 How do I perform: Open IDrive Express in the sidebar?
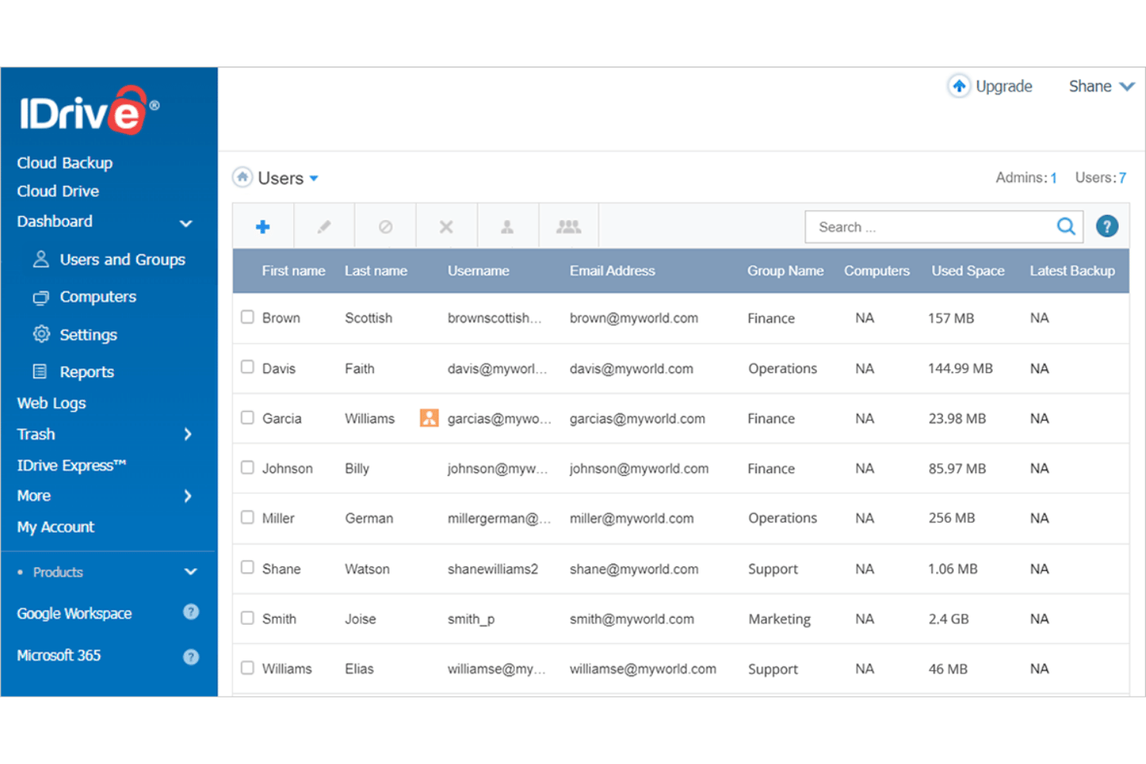point(71,465)
